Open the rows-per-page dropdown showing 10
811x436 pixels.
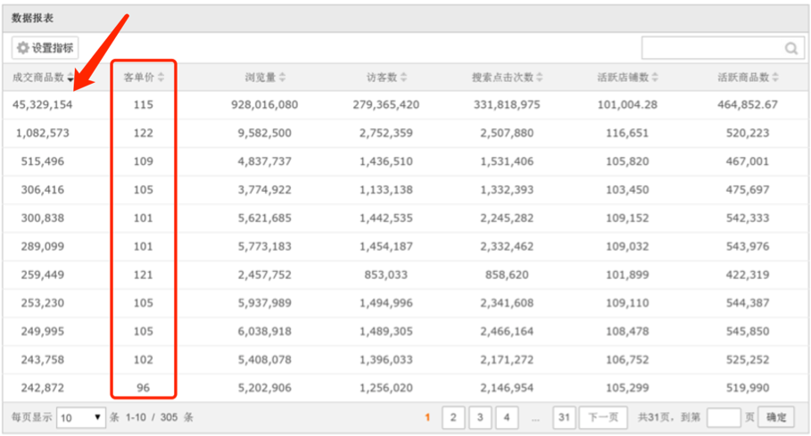pos(80,417)
